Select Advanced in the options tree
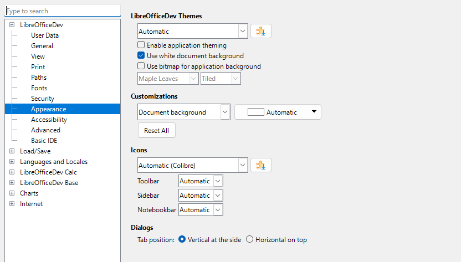The width and height of the screenshot is (461, 262). [x=45, y=130]
